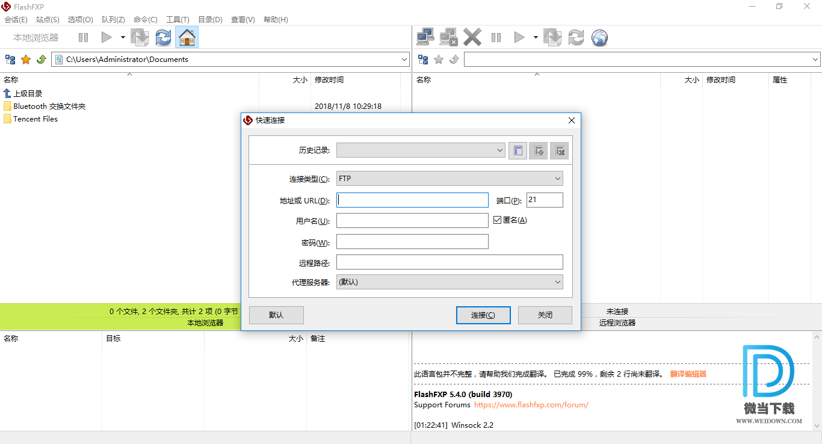
Task: Focus the 地址或 URL input field
Action: pos(412,200)
